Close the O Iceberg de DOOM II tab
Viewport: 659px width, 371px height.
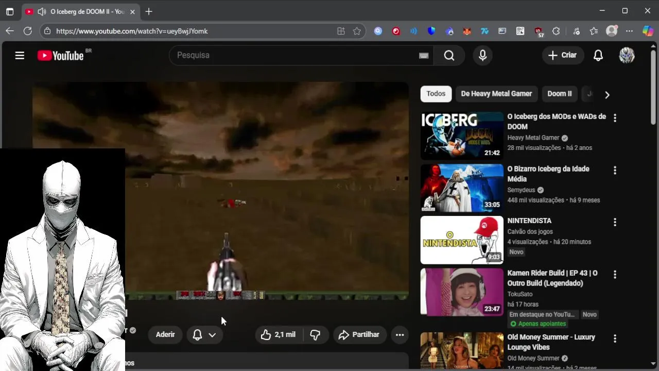(x=132, y=11)
